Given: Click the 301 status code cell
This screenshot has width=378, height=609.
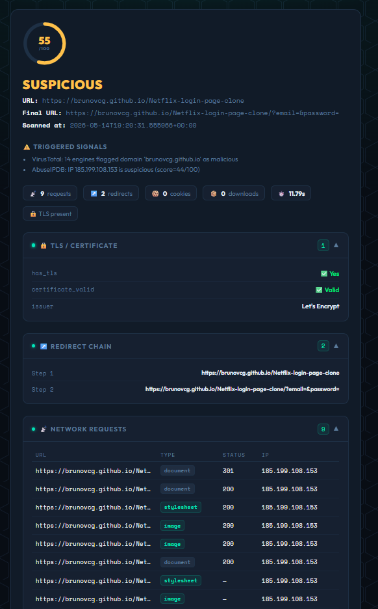Looking at the screenshot, I should [228, 470].
